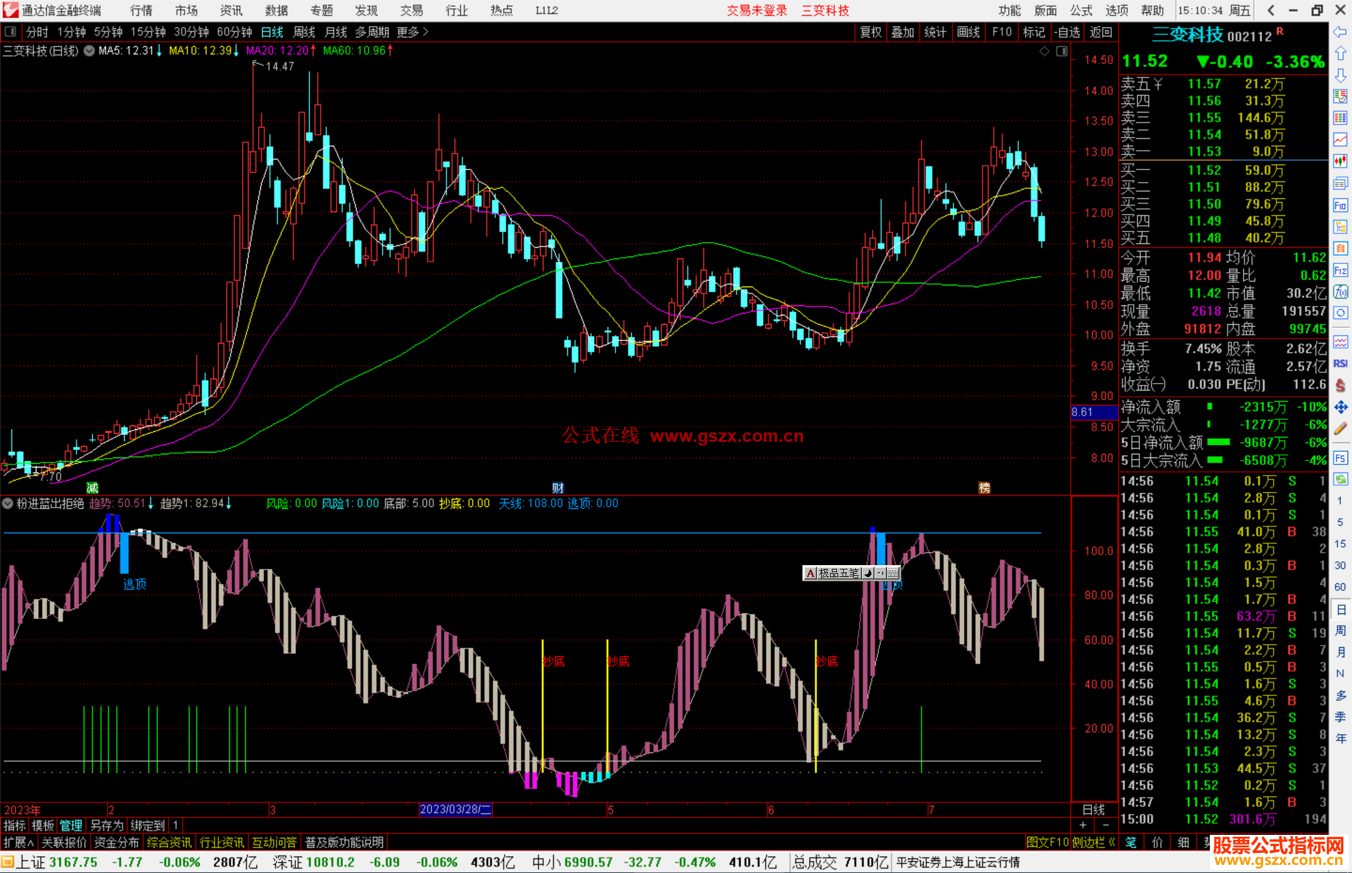The height and width of the screenshot is (873, 1352).
Task: Select the 价 tab under tick list
Action: coord(1157,842)
